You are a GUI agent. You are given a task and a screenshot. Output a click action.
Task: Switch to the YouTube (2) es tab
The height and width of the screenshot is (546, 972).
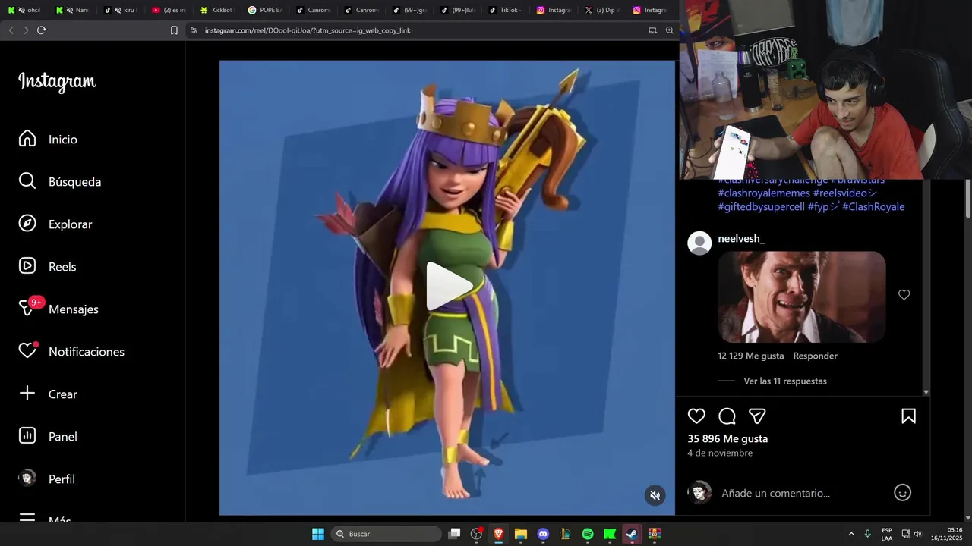point(169,10)
